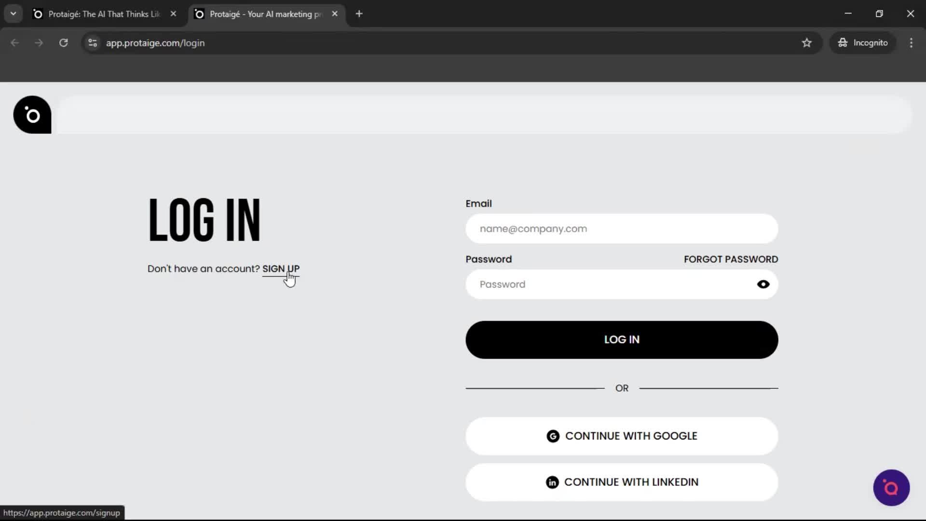The image size is (926, 521).
Task: Click the Protaigé logo icon top left
Action: [x=32, y=114]
